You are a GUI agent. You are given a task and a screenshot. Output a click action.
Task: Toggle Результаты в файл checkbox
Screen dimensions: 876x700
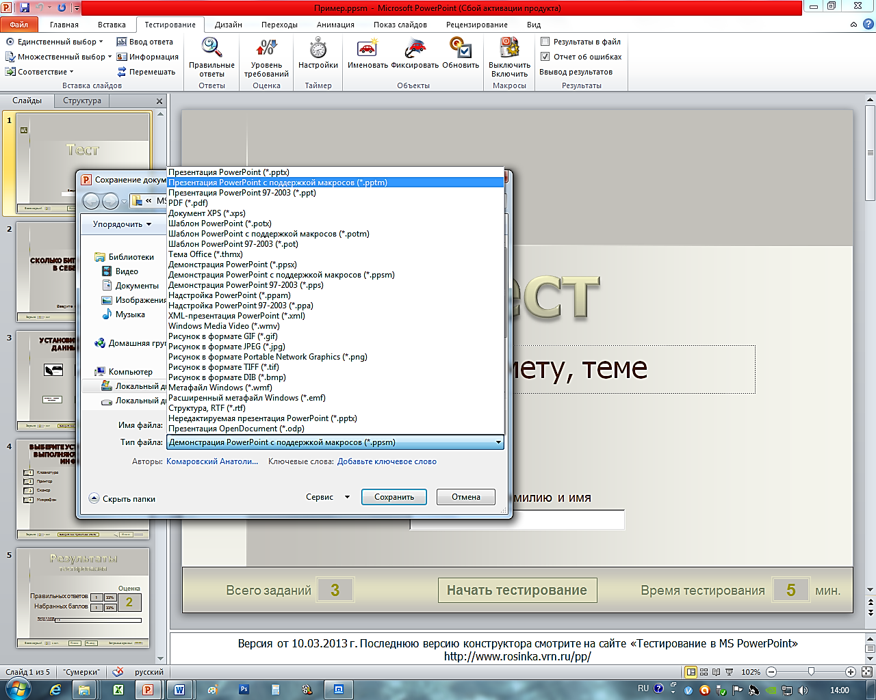(545, 42)
